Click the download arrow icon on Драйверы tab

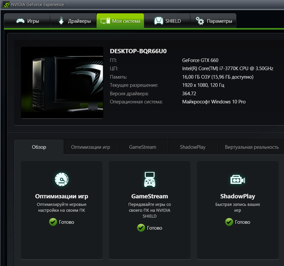pyautogui.click(x=61, y=21)
